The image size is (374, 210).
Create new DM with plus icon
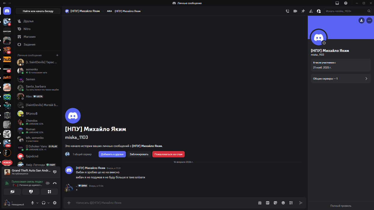coord(57,55)
